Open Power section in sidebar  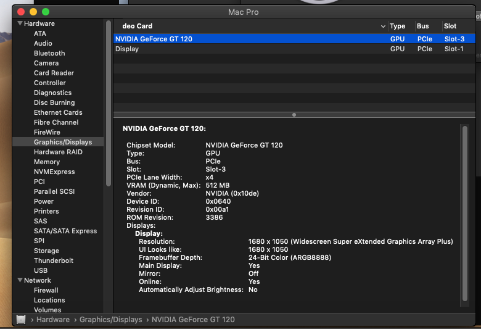(44, 201)
